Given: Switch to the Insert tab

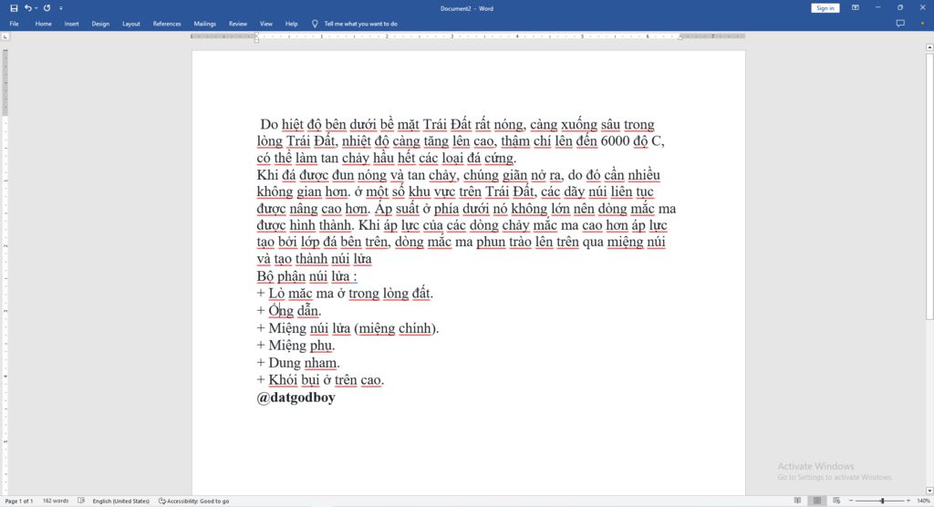Looking at the screenshot, I should point(71,24).
